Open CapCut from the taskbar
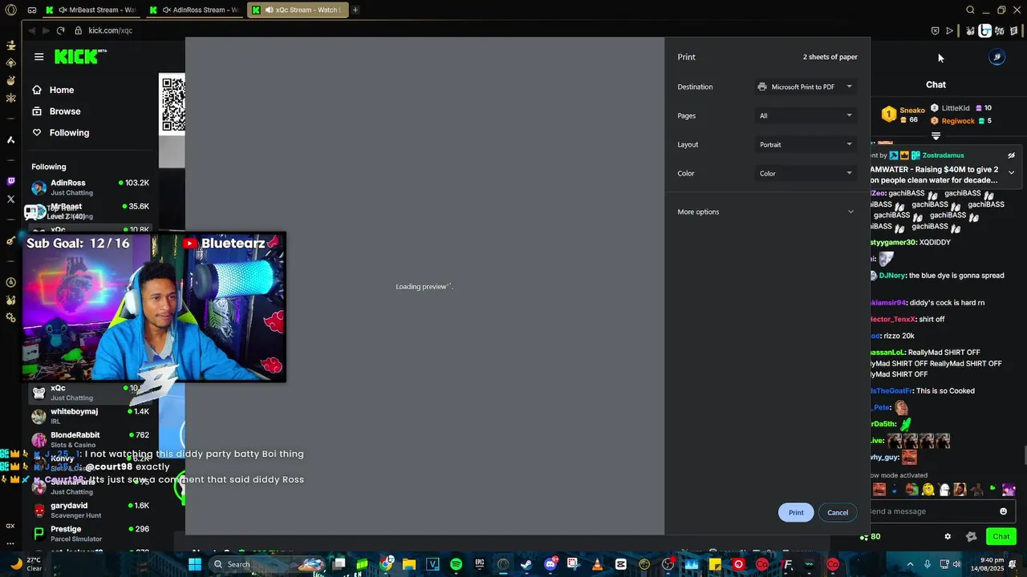Screen dimensions: 1027x577 621,564
